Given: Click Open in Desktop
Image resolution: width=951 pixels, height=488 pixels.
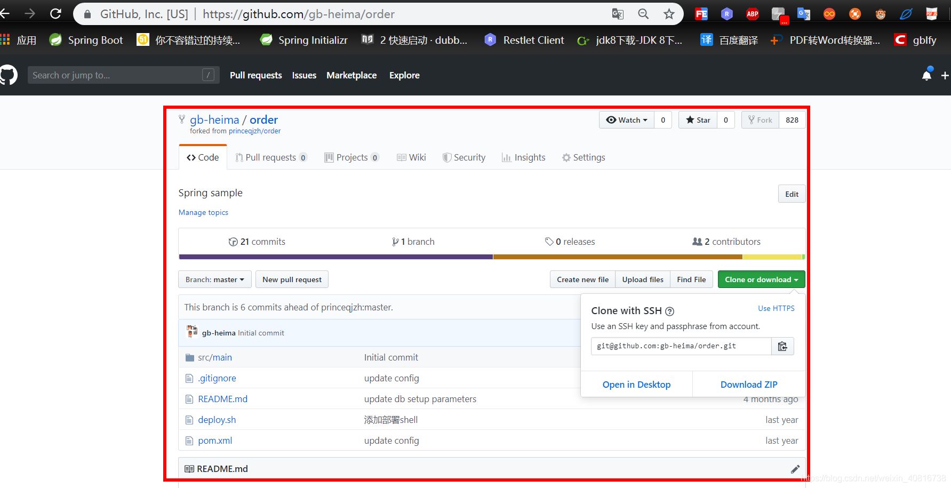Looking at the screenshot, I should (x=636, y=385).
